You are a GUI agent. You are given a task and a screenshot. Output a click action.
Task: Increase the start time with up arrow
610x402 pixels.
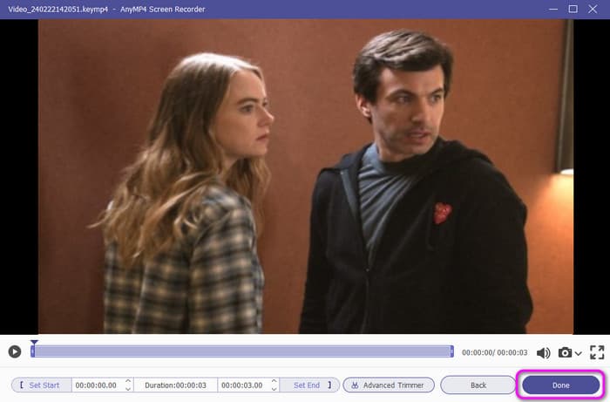[128, 381]
